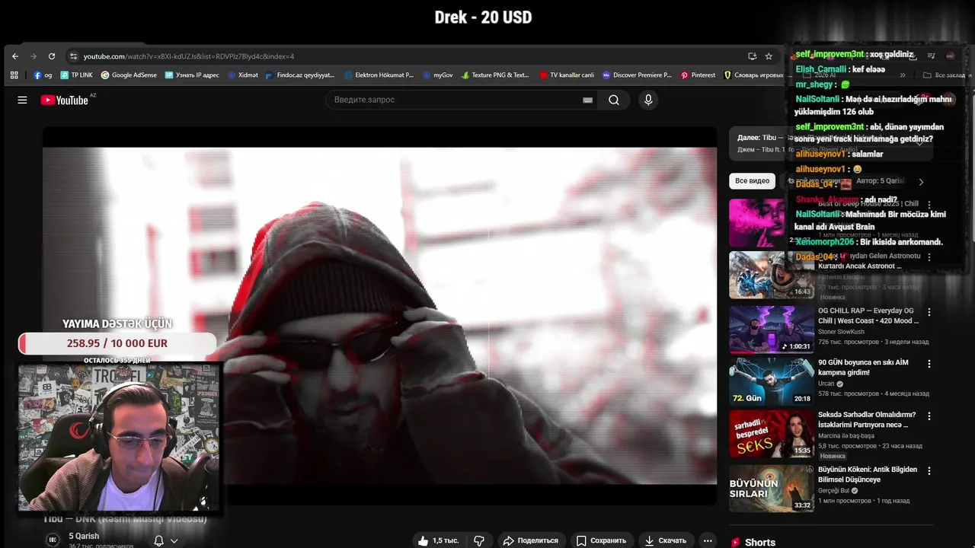
Task: Click the 'Marcina ilə baş-başa' channel name
Action: coord(846,435)
